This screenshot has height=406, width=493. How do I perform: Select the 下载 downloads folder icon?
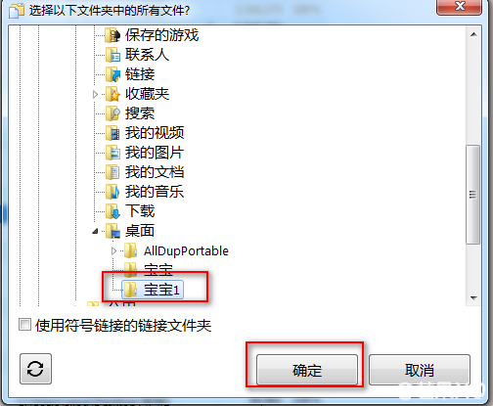coord(112,211)
